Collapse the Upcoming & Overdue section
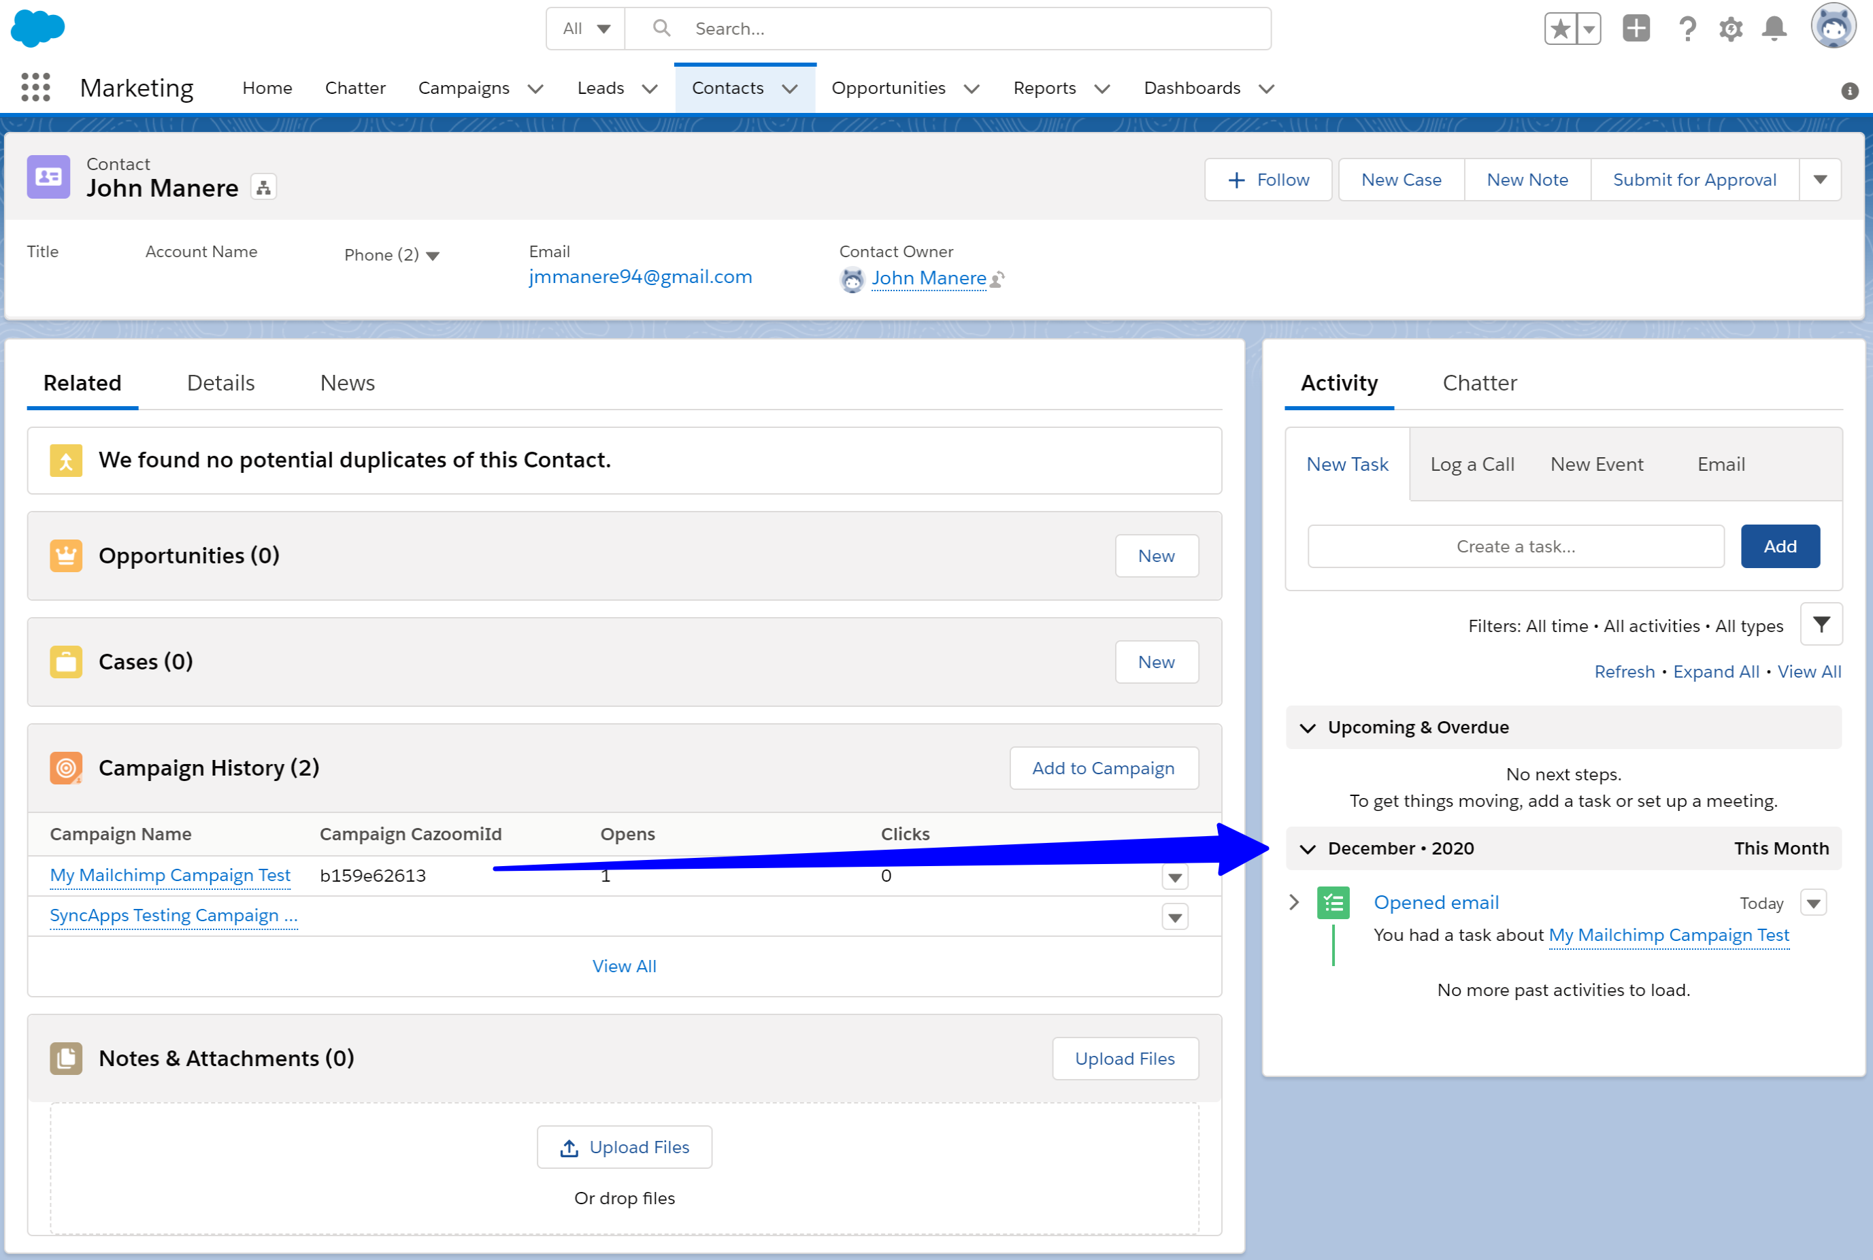Image resolution: width=1873 pixels, height=1260 pixels. (1308, 728)
